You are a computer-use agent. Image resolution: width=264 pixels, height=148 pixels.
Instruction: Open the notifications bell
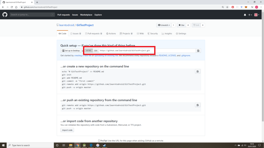(245, 15)
